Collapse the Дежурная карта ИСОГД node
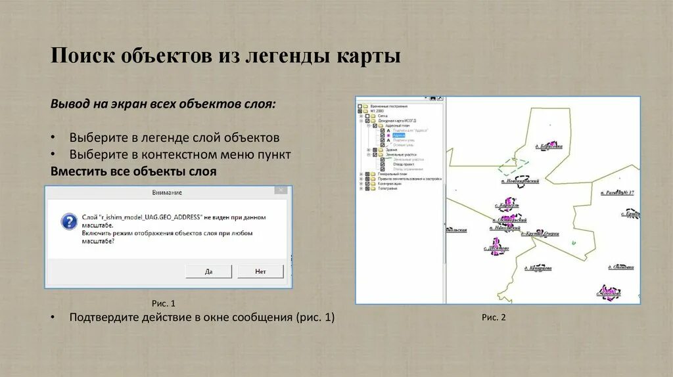Image resolution: width=673 pixels, height=377 pixels. click(x=361, y=121)
